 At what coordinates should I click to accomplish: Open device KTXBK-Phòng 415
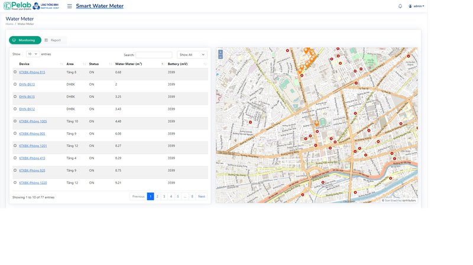(x=32, y=158)
